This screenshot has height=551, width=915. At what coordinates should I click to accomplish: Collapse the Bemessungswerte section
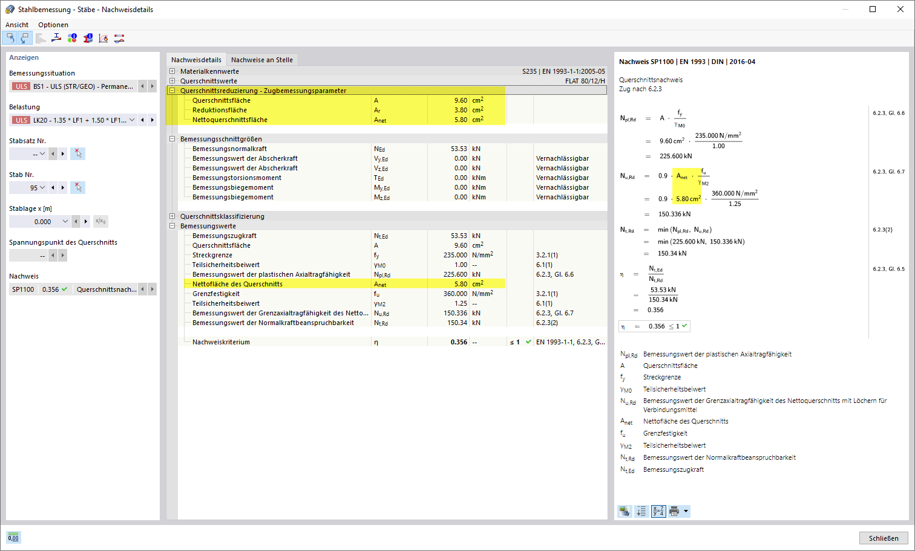tap(172, 226)
